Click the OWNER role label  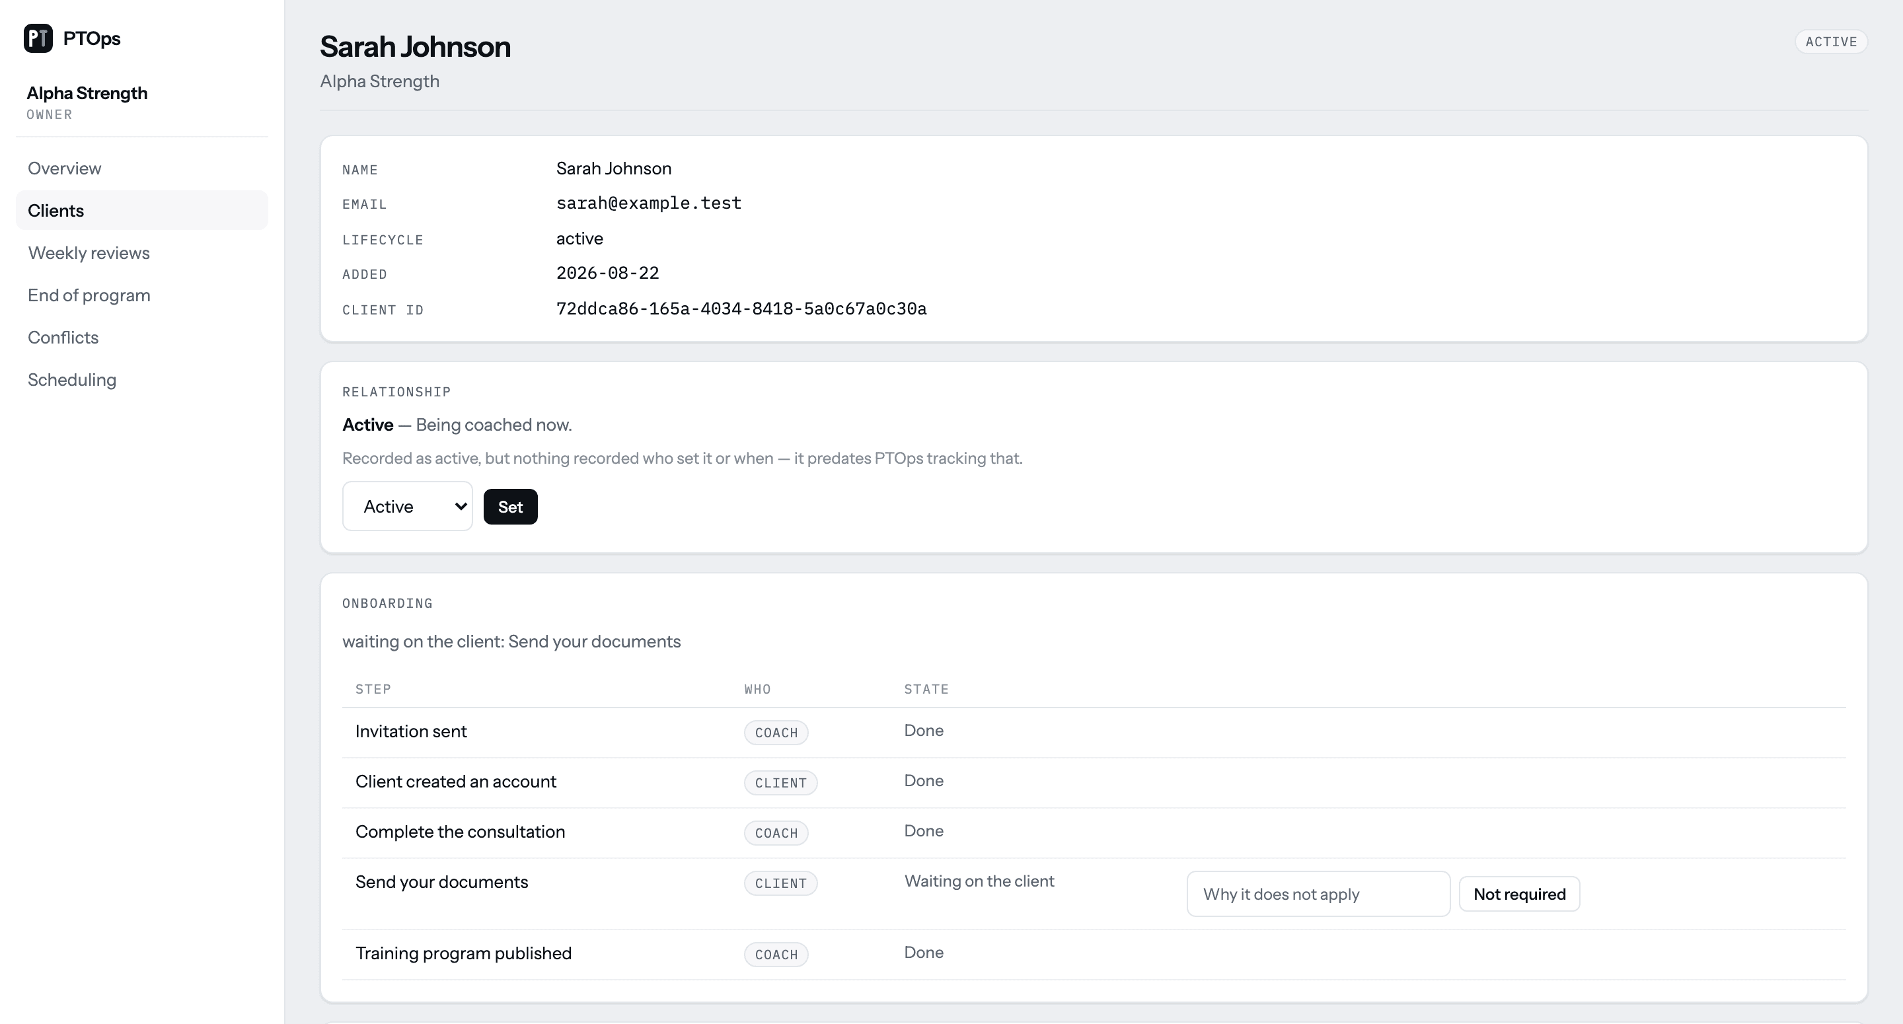(50, 114)
